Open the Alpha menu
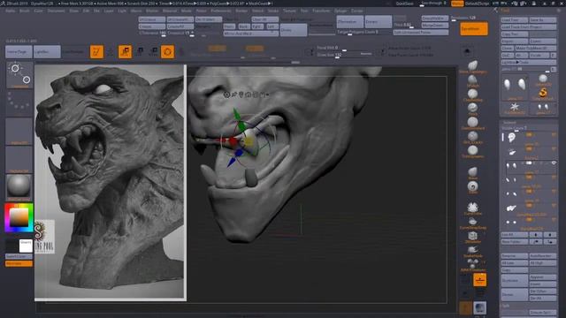This screenshot has width=566, height=318. 10,11
